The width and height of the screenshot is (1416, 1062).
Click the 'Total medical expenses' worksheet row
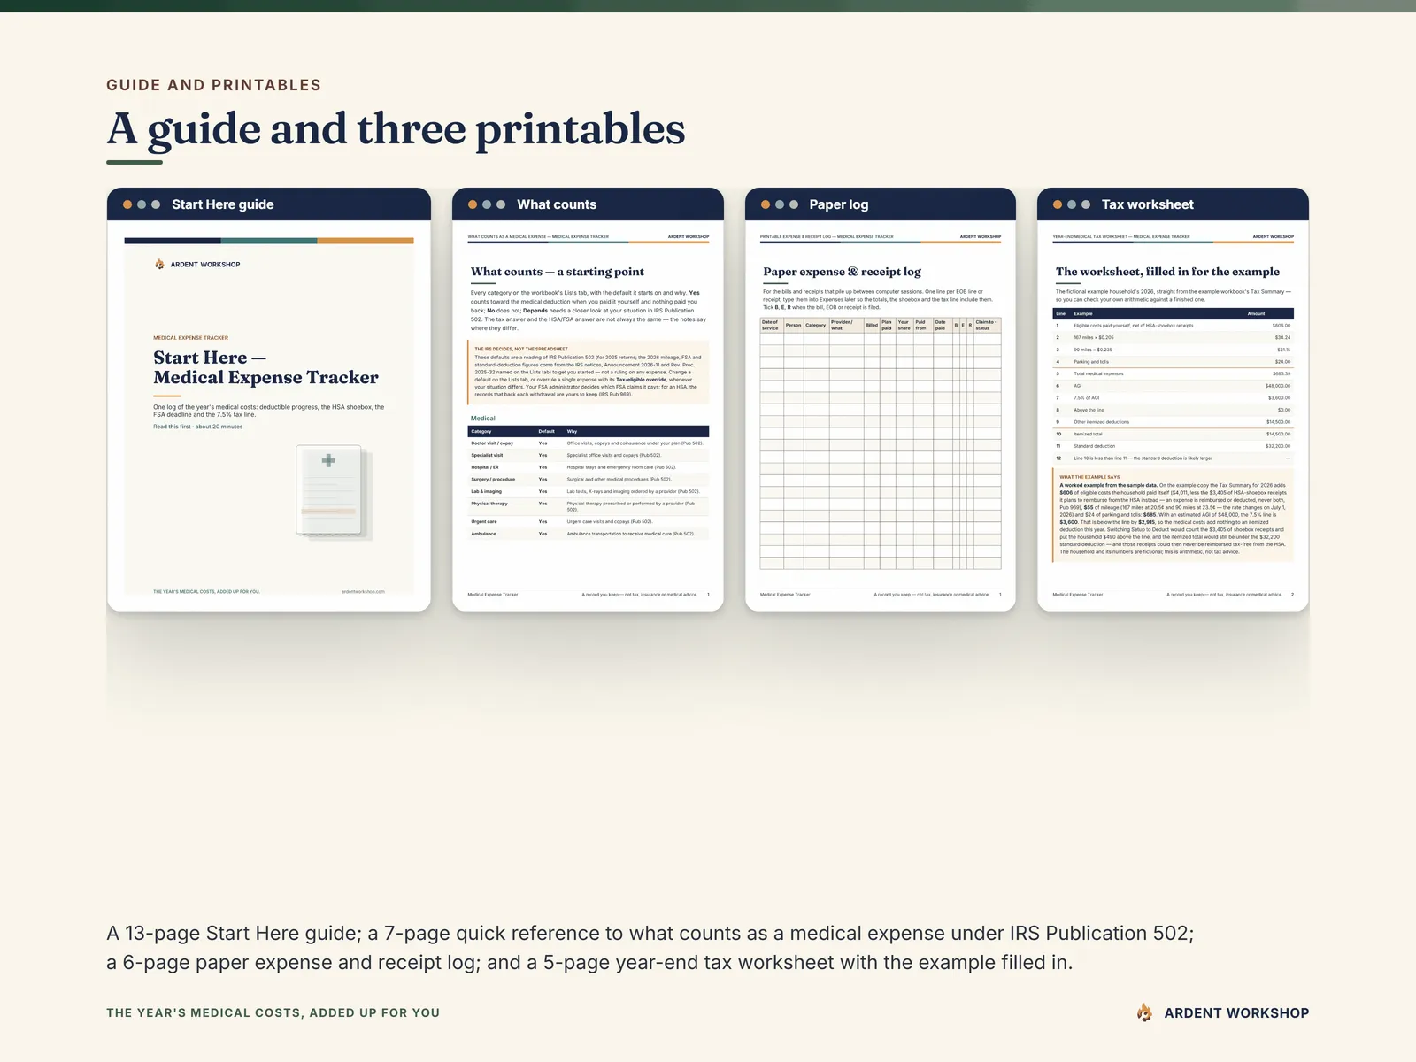[1173, 373]
